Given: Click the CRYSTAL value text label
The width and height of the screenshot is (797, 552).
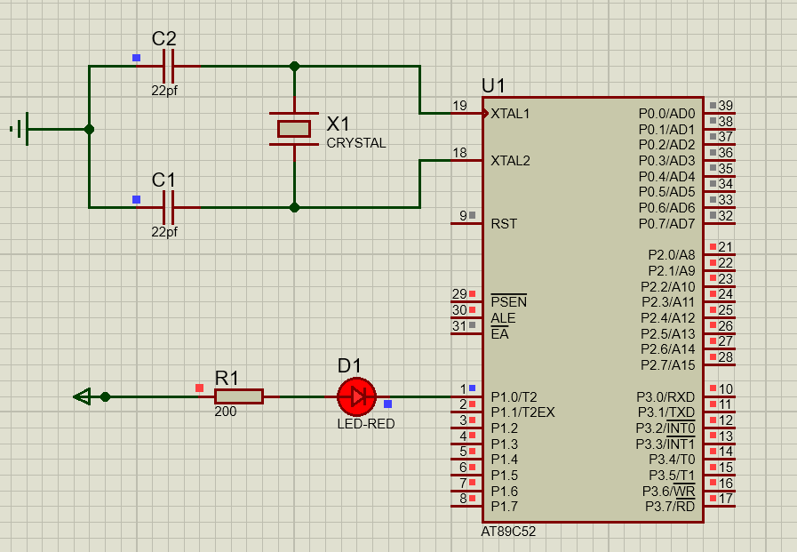Looking at the screenshot, I should click(x=356, y=143).
